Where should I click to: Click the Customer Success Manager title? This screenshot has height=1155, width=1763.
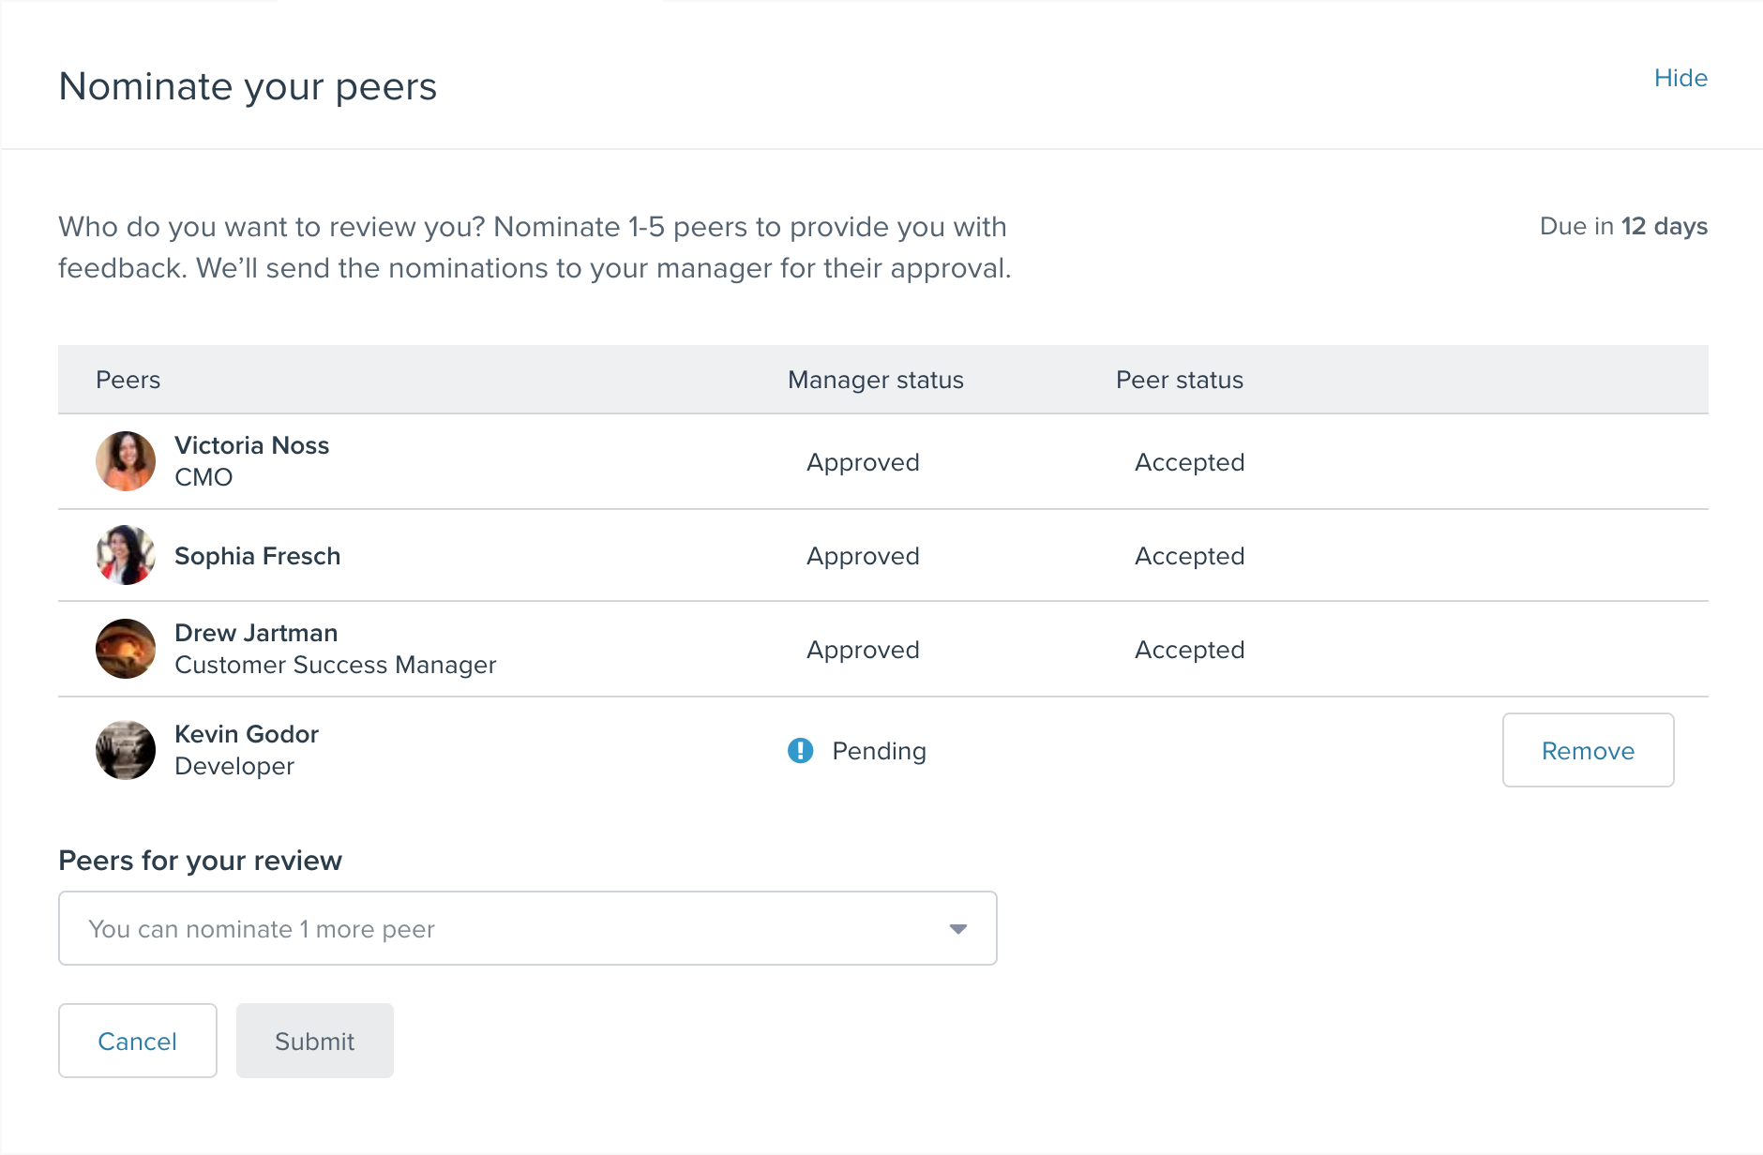335,665
